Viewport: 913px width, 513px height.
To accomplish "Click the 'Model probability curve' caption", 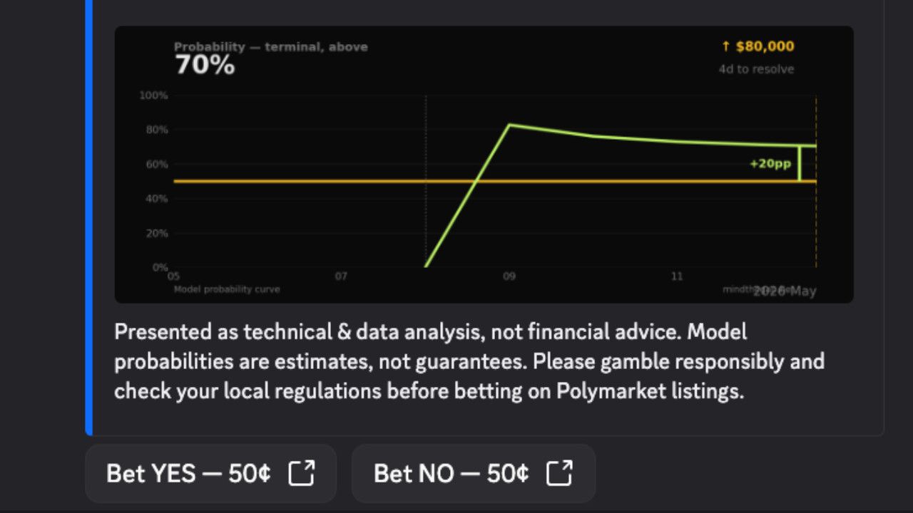I will 227,289.
